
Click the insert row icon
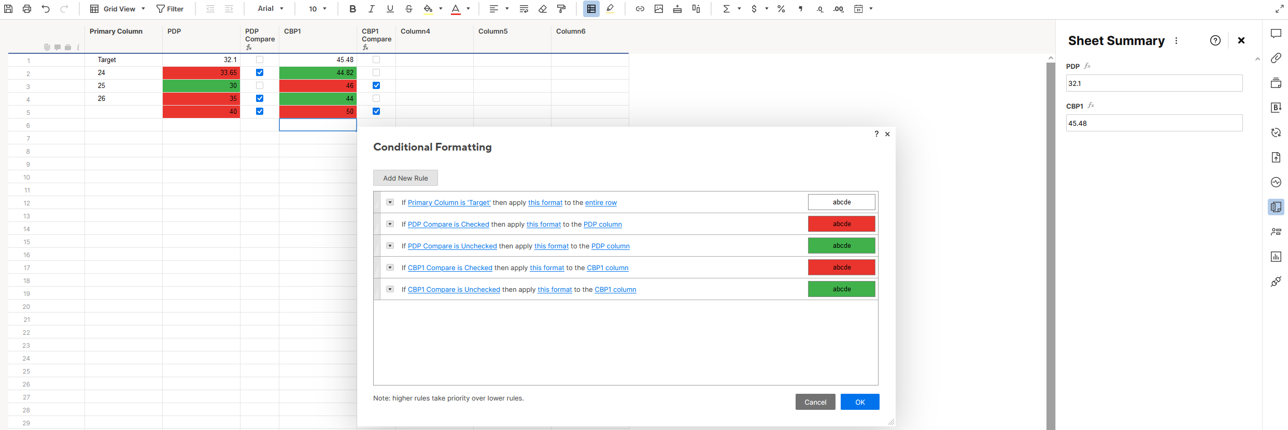pos(677,9)
